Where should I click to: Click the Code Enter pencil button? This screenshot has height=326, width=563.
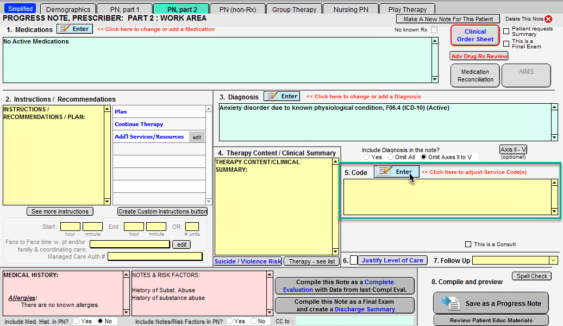click(x=396, y=172)
